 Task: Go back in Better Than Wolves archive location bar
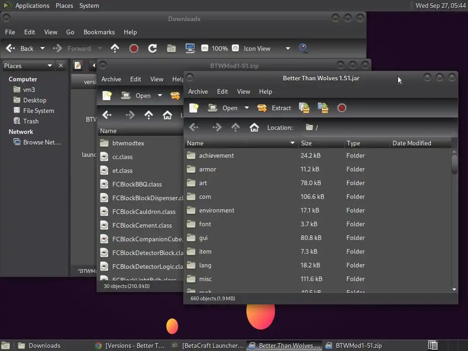[x=194, y=128]
